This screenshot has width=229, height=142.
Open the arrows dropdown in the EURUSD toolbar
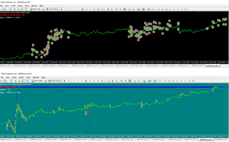[99, 9]
